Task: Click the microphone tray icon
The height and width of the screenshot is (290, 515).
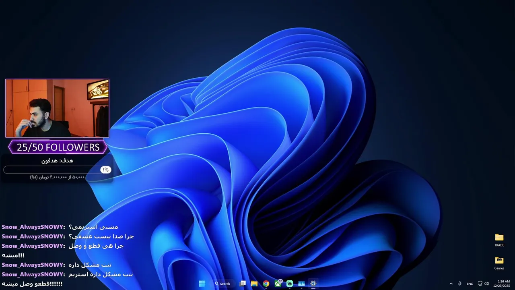Action: click(x=459, y=284)
